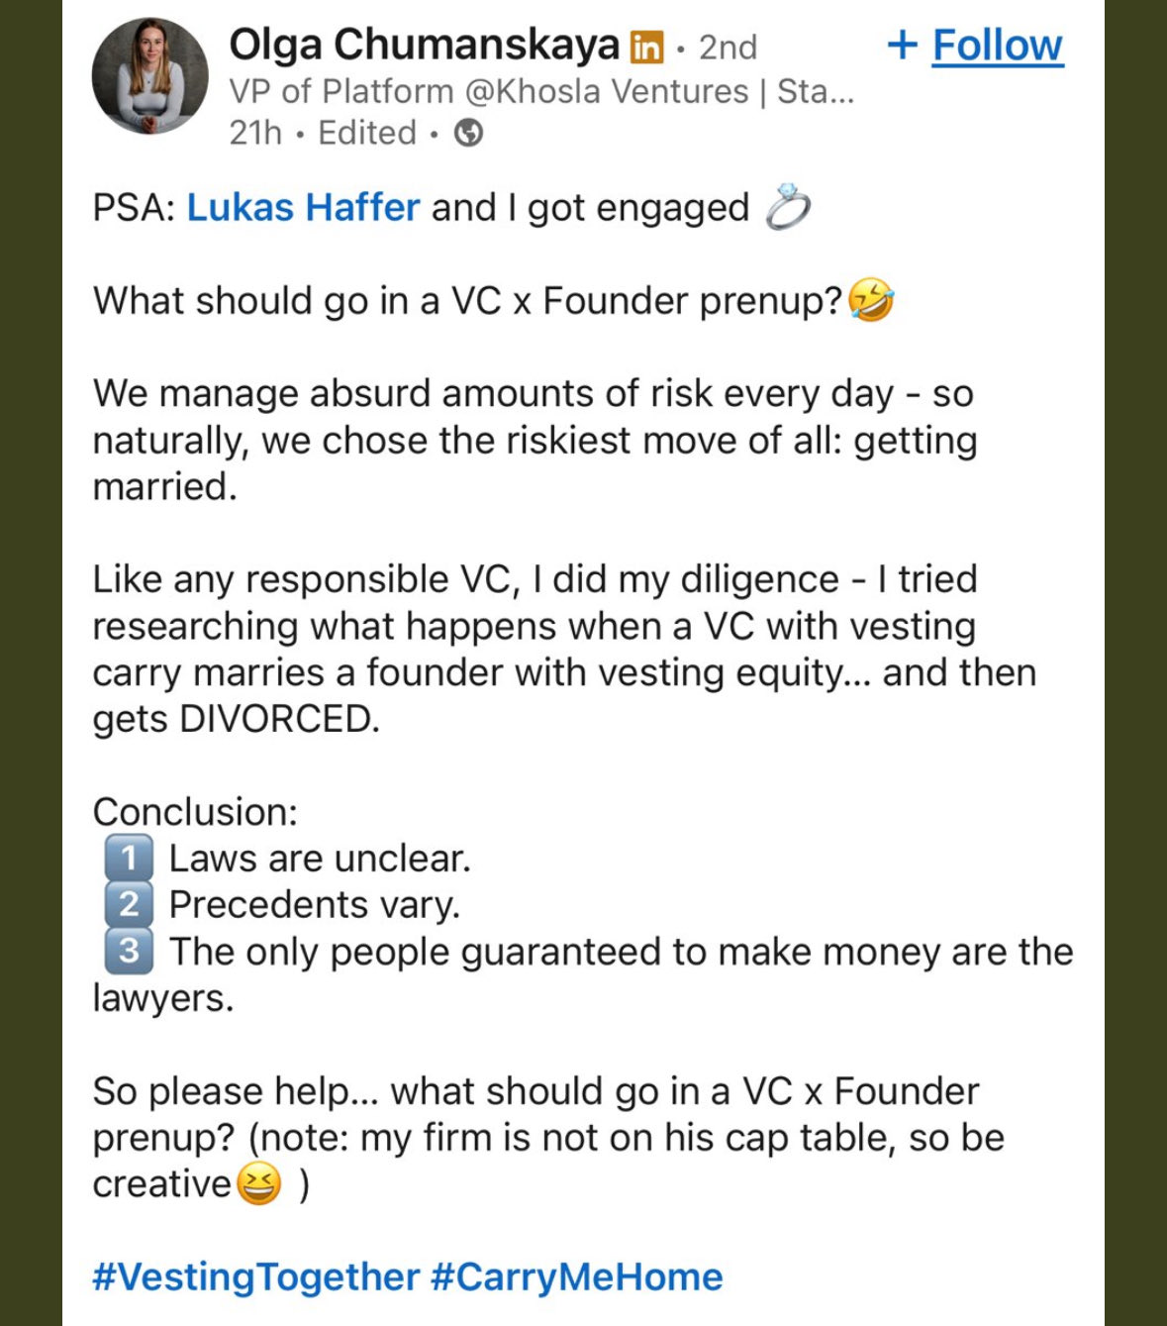Viewport: 1167px width, 1326px height.
Task: Click the rolling laughing emoji after prenup
Action: coord(871,301)
